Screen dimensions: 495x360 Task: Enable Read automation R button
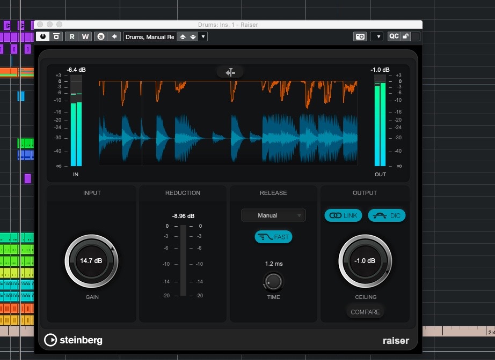click(71, 36)
